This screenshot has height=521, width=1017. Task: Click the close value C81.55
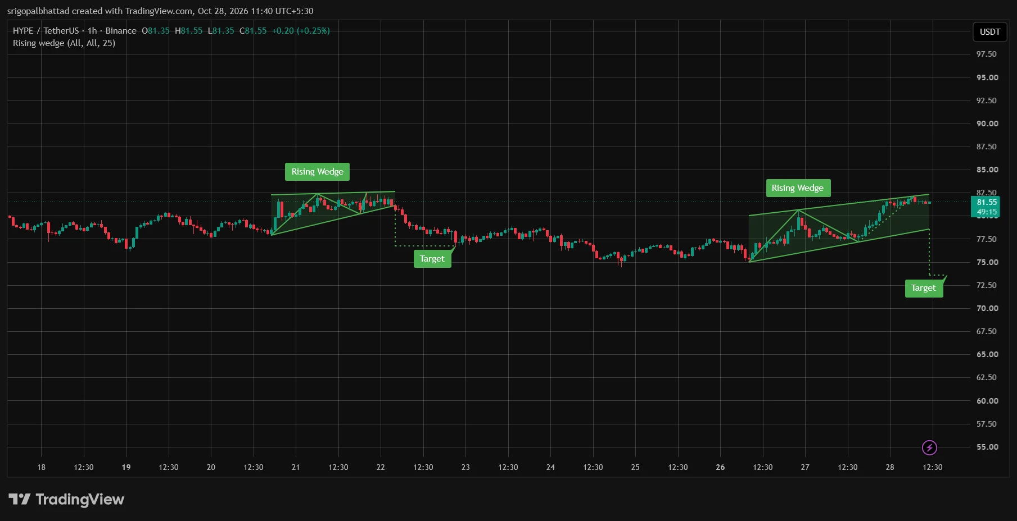pos(253,31)
